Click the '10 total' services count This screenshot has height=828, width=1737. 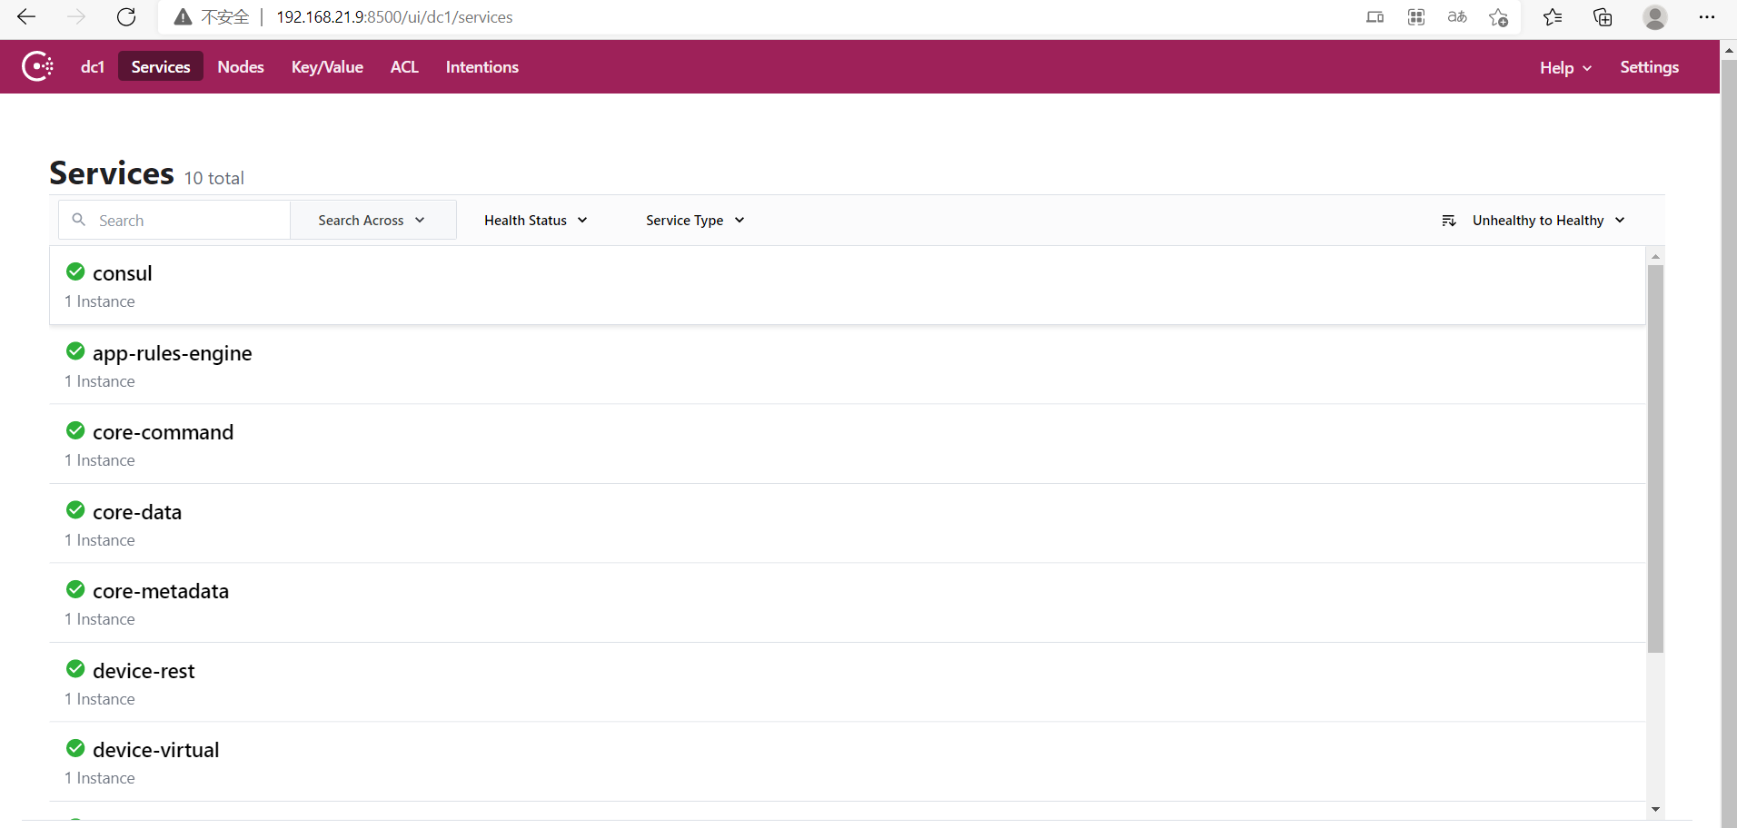[214, 178]
